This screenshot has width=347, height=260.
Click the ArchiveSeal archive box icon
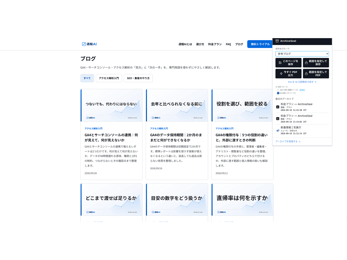[x=277, y=41]
